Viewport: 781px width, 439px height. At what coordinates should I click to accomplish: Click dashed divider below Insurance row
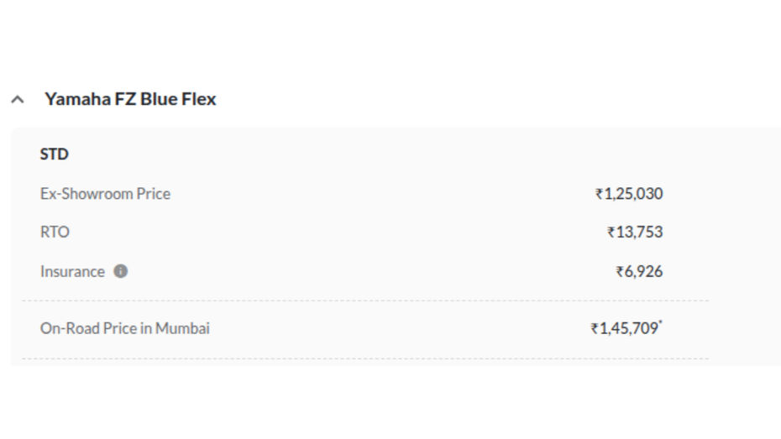click(365, 301)
